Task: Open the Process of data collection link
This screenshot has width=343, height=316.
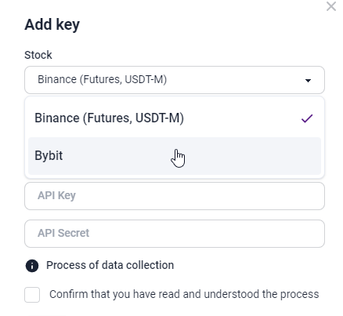Action: coord(110,265)
